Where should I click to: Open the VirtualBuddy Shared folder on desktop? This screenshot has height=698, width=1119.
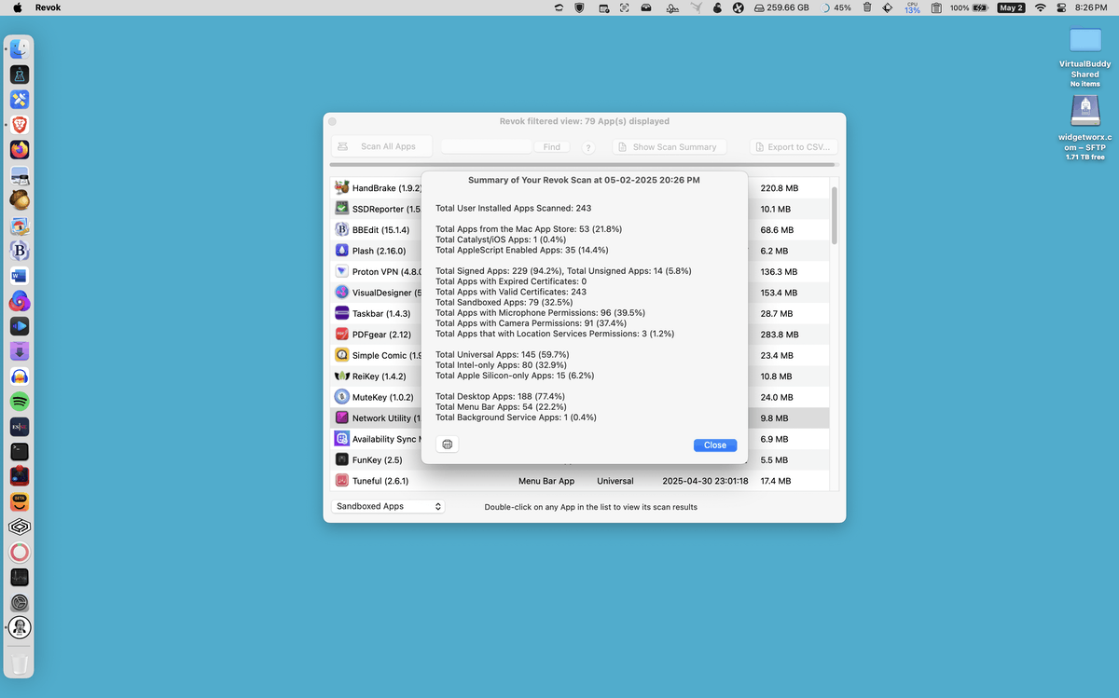(x=1085, y=39)
